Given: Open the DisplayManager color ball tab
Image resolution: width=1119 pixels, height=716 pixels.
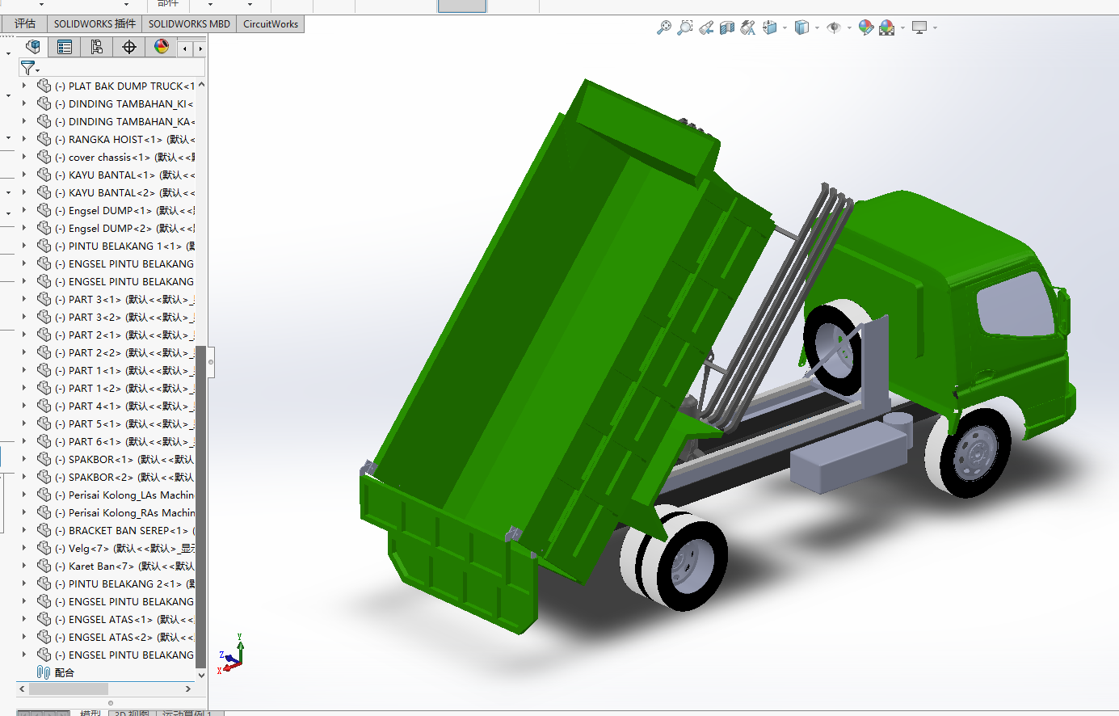Looking at the screenshot, I should coord(162,47).
